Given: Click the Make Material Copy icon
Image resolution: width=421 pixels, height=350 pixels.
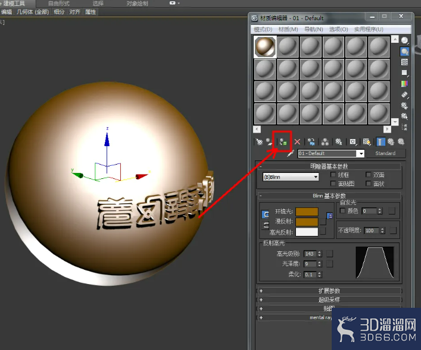Looking at the screenshot, I should pyautogui.click(x=311, y=142).
